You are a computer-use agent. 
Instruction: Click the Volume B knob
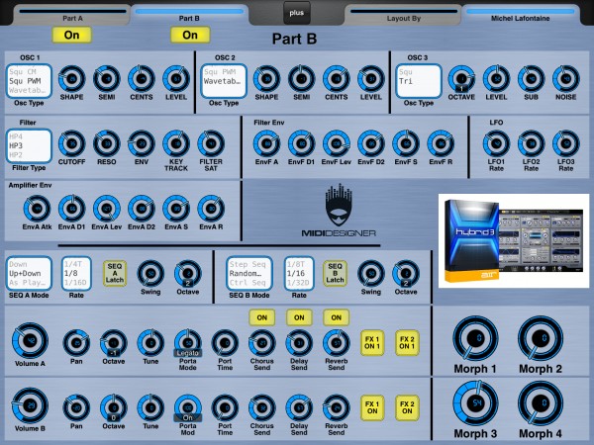click(30, 405)
